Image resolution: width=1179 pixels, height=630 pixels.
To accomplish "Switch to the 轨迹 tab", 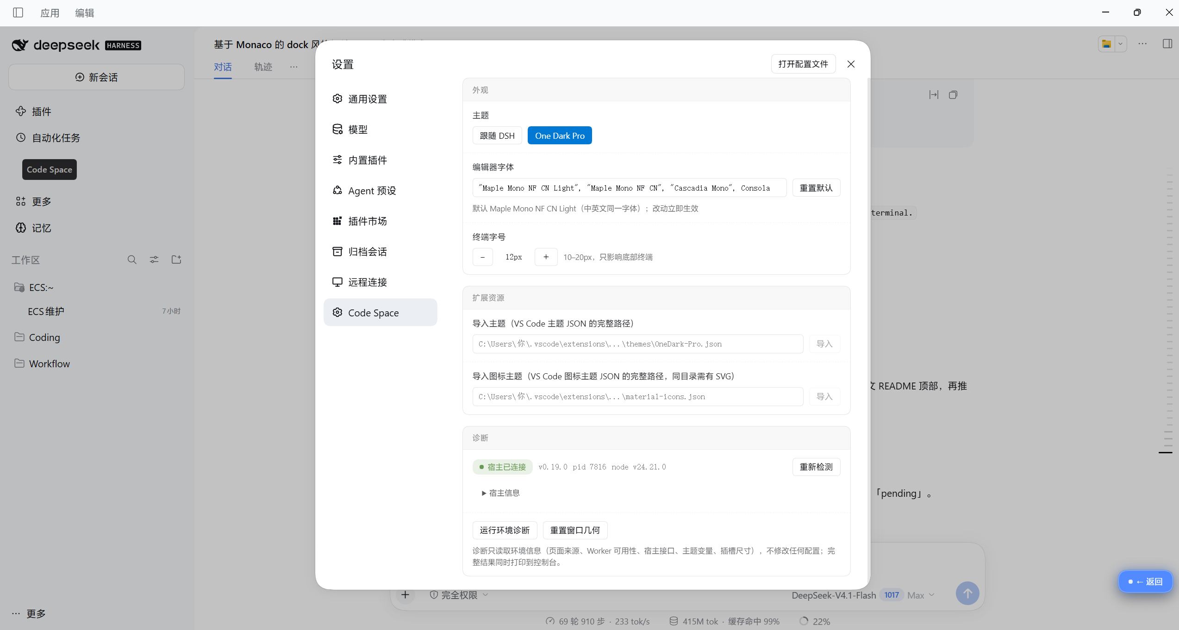I will point(263,67).
